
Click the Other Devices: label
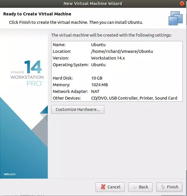pyautogui.click(x=67, y=98)
